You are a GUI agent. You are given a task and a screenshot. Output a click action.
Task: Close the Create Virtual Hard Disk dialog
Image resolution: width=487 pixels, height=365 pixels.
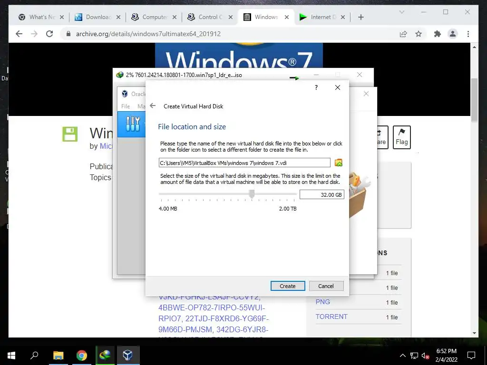pos(338,87)
